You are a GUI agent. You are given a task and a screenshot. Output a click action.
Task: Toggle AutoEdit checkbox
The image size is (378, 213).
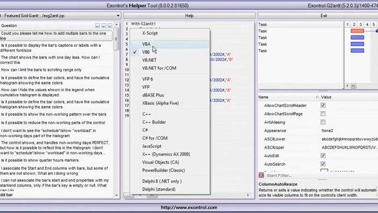click(x=323, y=156)
